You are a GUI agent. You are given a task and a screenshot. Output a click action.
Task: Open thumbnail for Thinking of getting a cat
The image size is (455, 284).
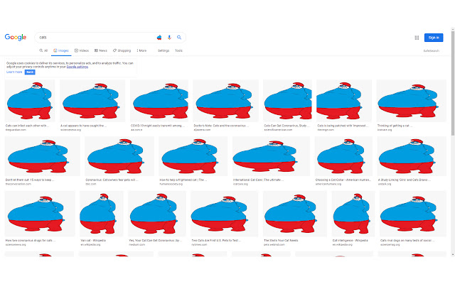click(411, 101)
